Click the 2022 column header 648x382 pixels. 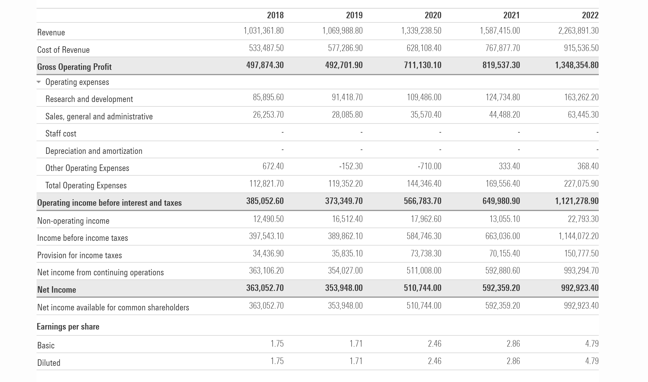(x=590, y=15)
